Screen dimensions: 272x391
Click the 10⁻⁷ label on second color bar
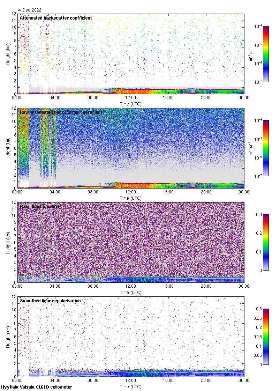click(258, 176)
